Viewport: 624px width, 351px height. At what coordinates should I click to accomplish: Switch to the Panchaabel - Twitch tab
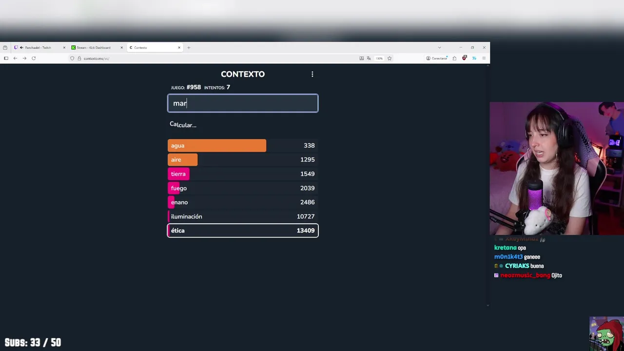click(x=40, y=47)
